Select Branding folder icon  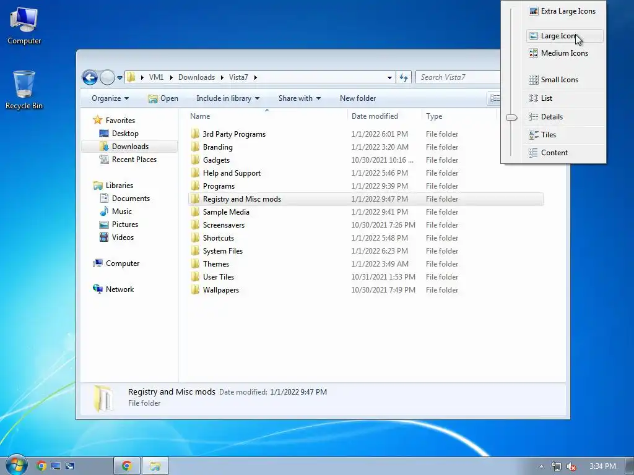point(195,147)
